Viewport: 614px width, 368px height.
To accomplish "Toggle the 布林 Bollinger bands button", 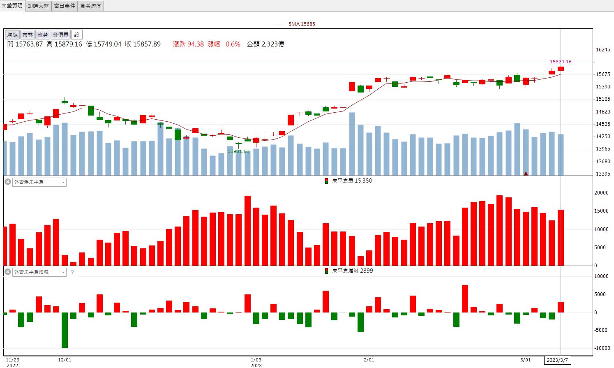I will point(28,35).
